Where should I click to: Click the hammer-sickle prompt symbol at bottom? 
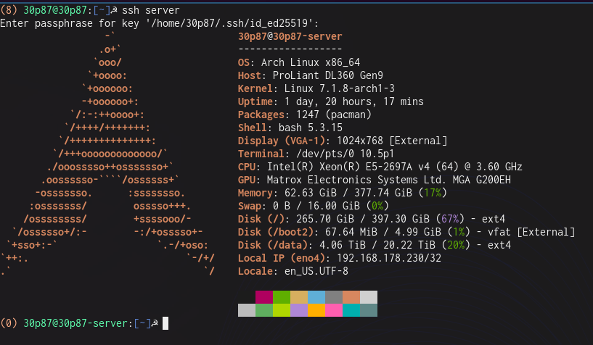pyautogui.click(x=155, y=323)
